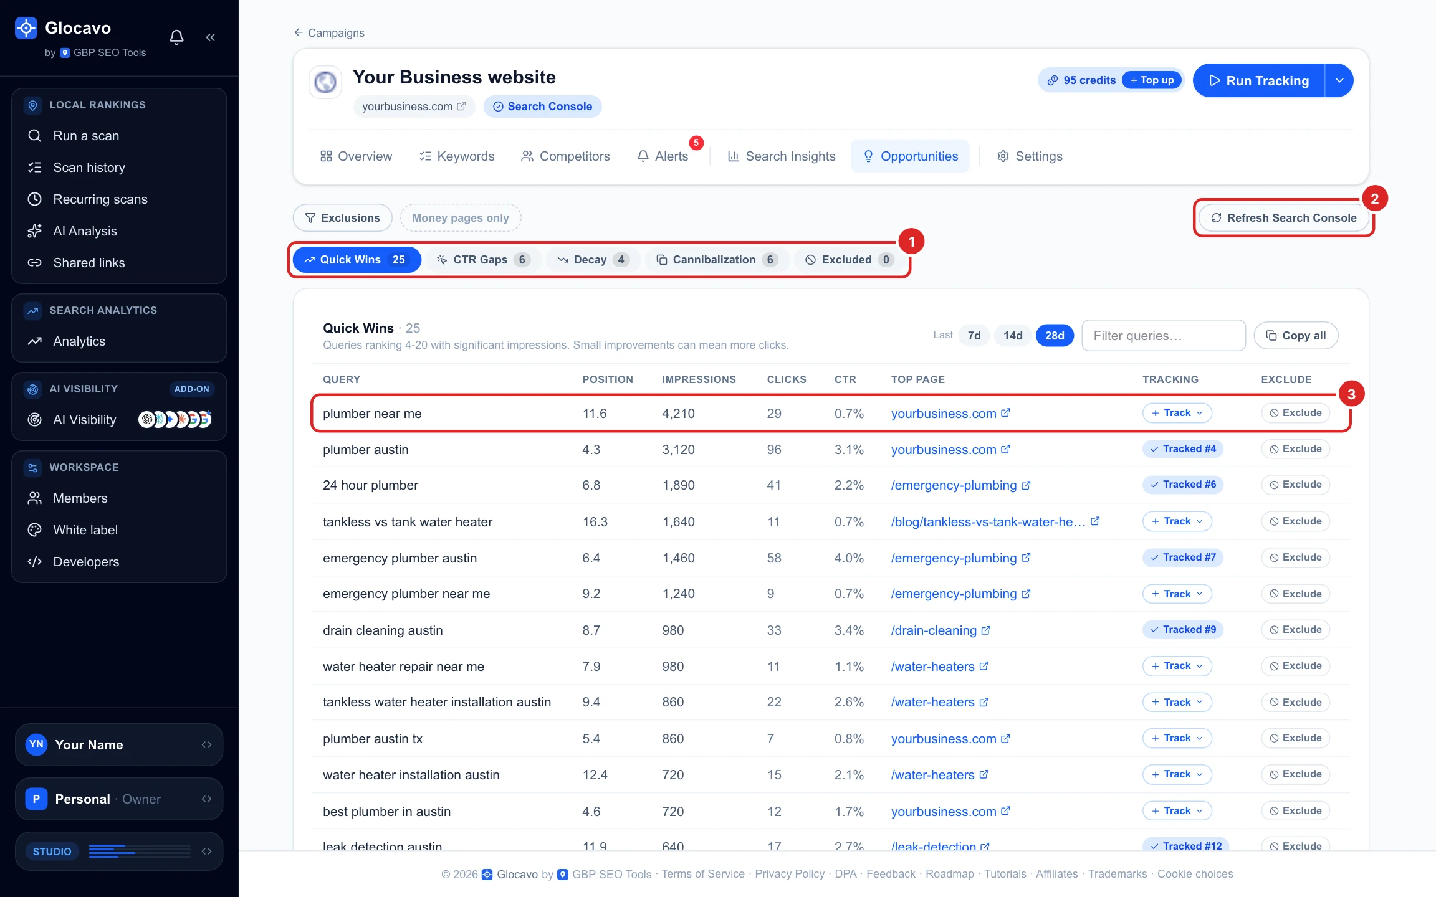1436x897 pixels.
Task: Open the external link icon beside /drain-cleaning
Action: 986,630
